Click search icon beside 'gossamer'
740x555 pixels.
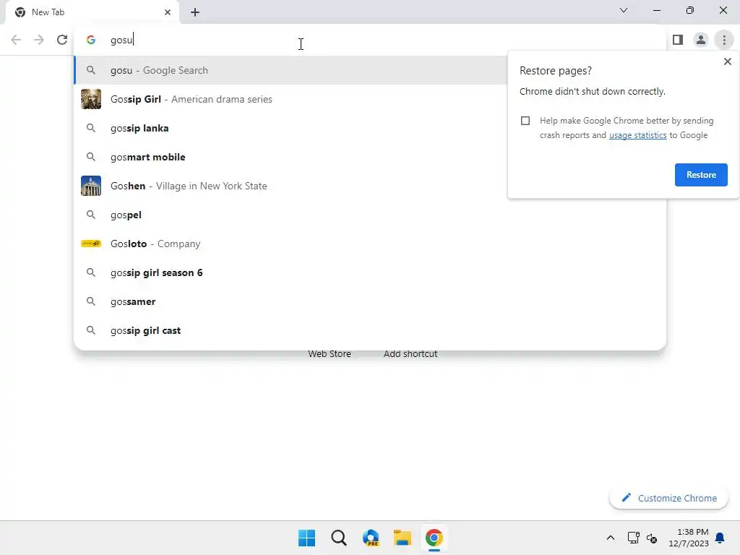91,301
